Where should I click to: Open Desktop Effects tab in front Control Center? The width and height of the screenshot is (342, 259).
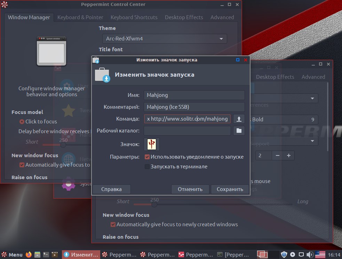click(184, 17)
